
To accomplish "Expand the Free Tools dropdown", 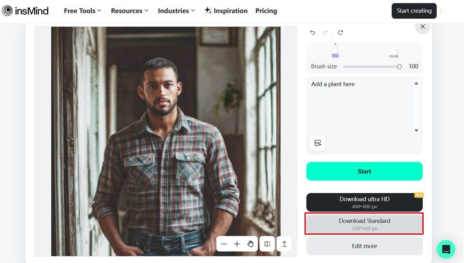I will pos(82,11).
